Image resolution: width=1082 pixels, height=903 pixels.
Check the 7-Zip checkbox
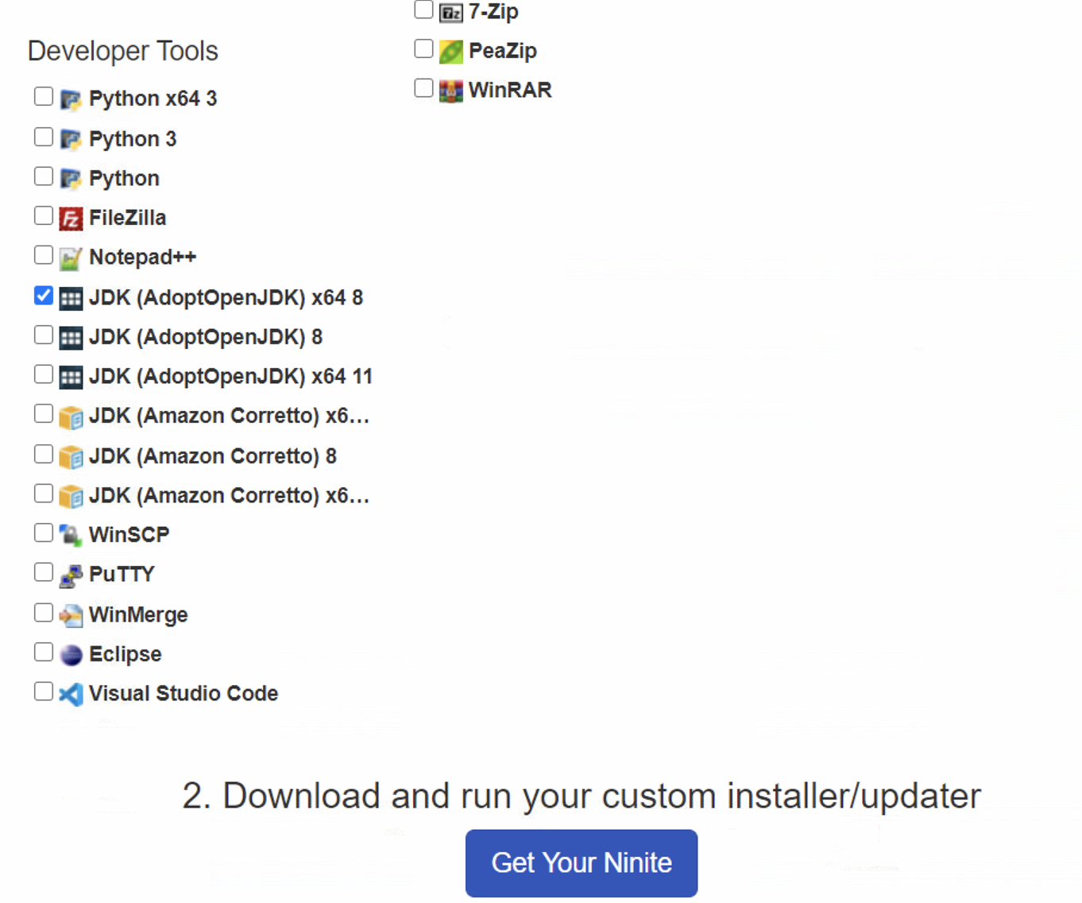(423, 10)
